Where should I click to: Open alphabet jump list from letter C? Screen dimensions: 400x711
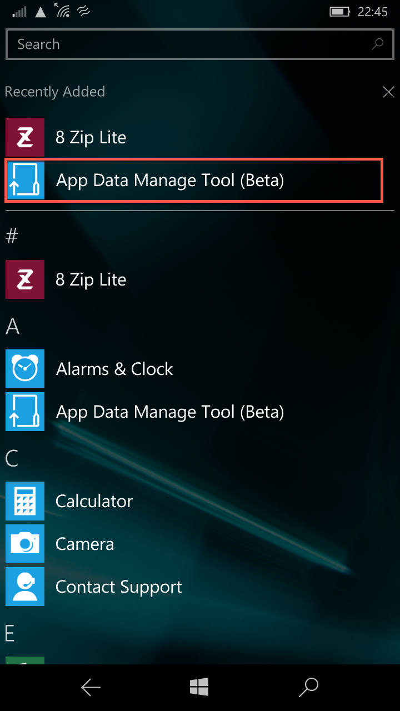point(12,458)
